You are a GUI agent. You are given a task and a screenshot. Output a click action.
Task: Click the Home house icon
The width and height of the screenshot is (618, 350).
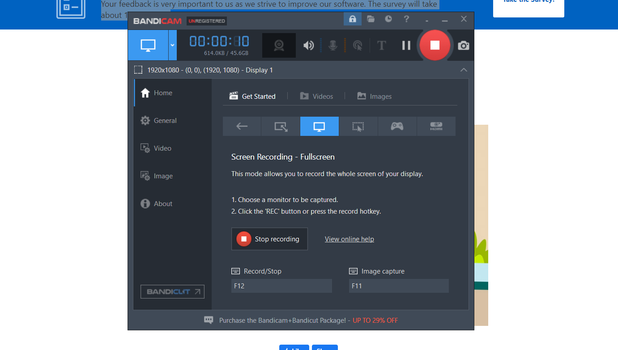(x=145, y=93)
